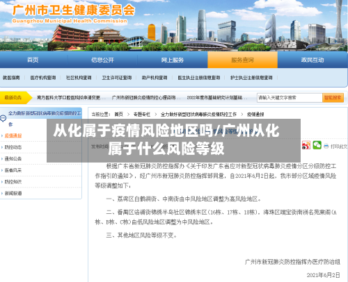This screenshot has width=348, height=282.
Task: Select the highlighted 服务查询 tab
Action: pos(242,60)
